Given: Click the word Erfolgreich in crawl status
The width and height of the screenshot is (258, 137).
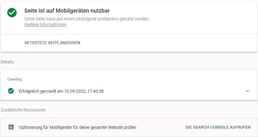Looking at the screenshot, I should point(28,91).
